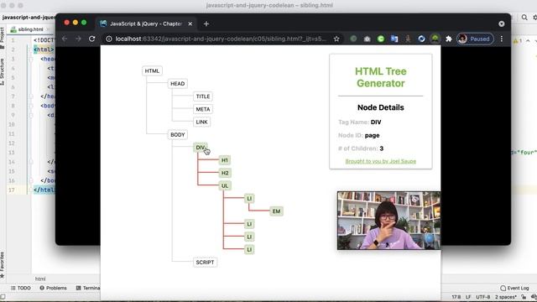This screenshot has height=302, width=537.
Task: Open the Google Translate extension
Action: point(394,39)
